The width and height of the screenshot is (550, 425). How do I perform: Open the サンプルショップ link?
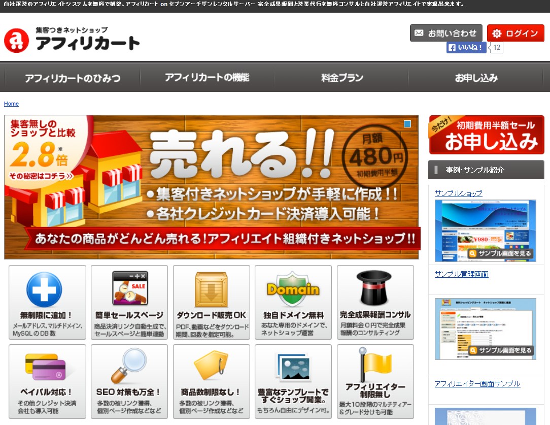[x=459, y=193]
